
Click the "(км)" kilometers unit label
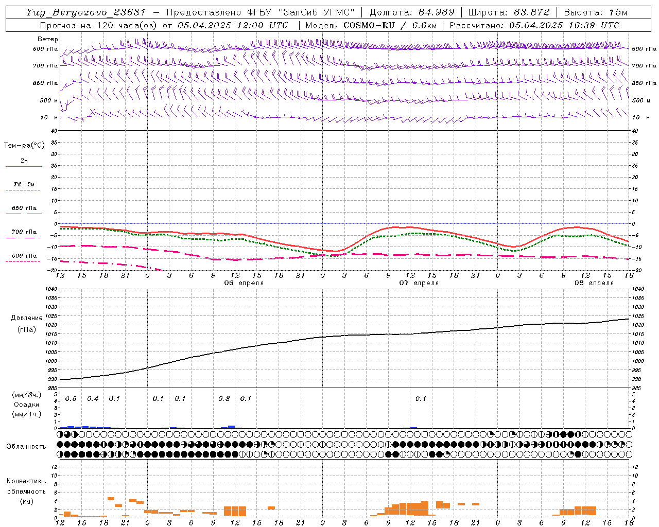[x=26, y=501]
